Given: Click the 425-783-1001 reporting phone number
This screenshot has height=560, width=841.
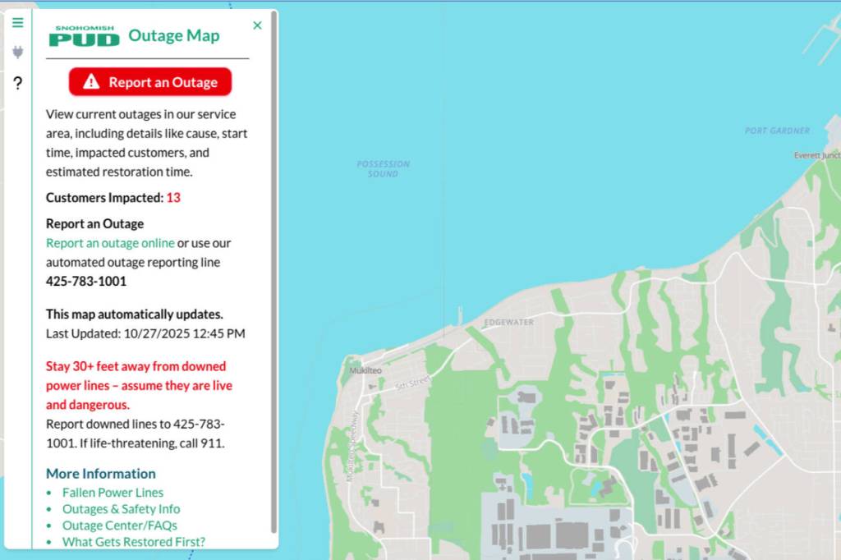Looking at the screenshot, I should point(86,282).
